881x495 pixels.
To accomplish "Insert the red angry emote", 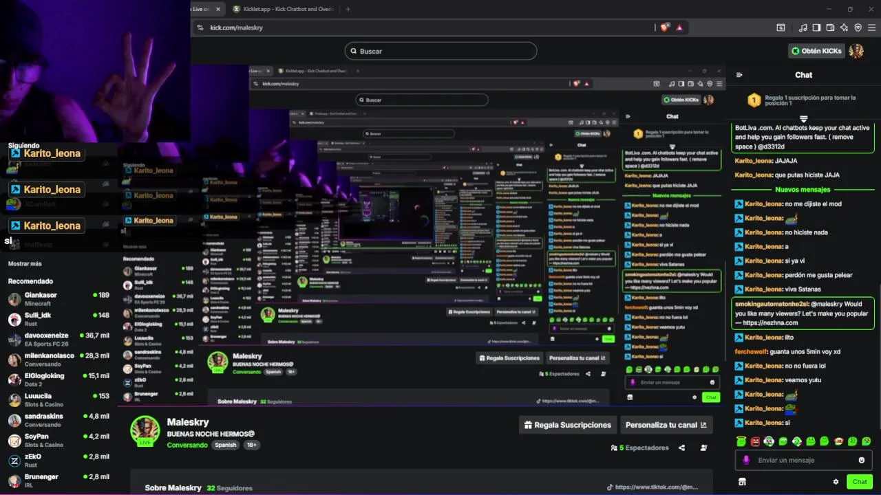I will [755, 441].
